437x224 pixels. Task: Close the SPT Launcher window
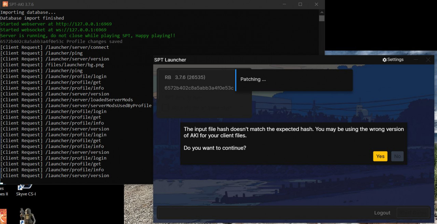click(x=428, y=60)
